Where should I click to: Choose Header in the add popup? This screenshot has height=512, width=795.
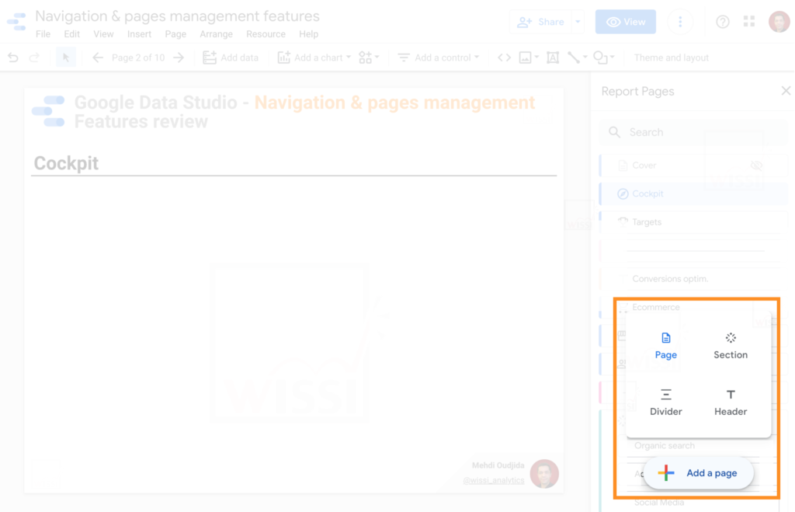tap(731, 403)
